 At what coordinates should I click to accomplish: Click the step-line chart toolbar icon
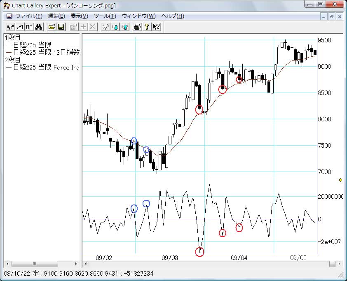coord(19,27)
